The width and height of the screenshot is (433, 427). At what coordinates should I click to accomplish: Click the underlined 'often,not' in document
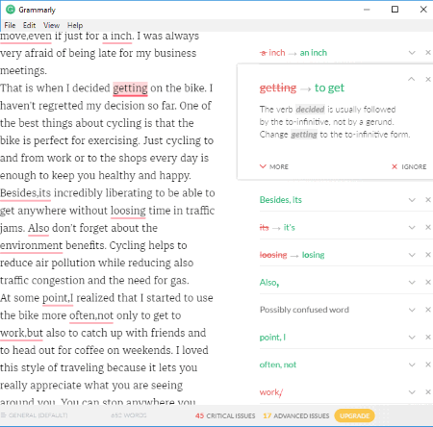(x=91, y=315)
